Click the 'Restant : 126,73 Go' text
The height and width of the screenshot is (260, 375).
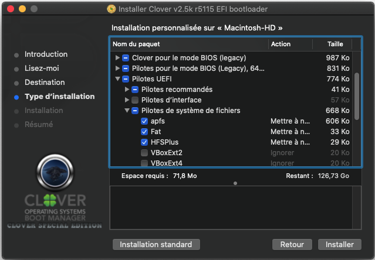click(x=317, y=176)
